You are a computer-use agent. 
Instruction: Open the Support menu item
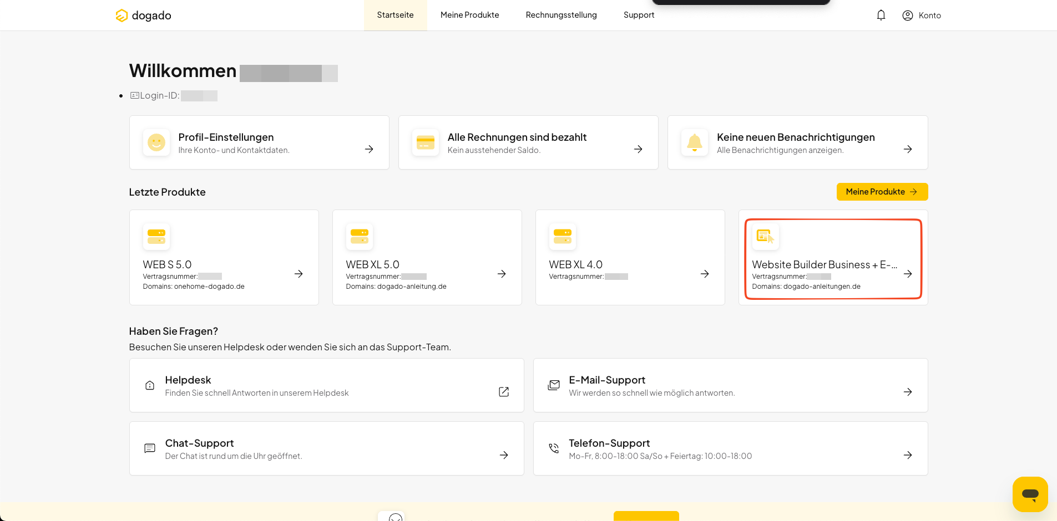(639, 15)
